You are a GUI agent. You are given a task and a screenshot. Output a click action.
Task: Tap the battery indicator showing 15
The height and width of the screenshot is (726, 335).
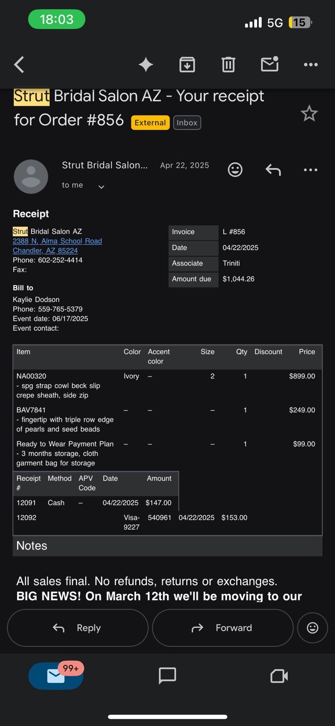[x=301, y=22]
